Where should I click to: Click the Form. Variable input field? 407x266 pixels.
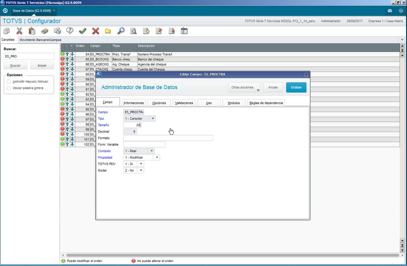(x=144, y=144)
